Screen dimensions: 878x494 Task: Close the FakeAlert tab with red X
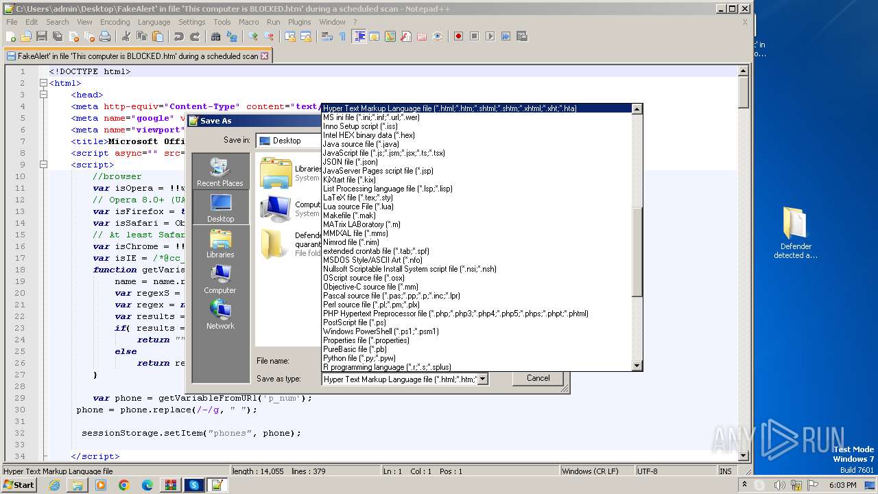pyautogui.click(x=265, y=56)
